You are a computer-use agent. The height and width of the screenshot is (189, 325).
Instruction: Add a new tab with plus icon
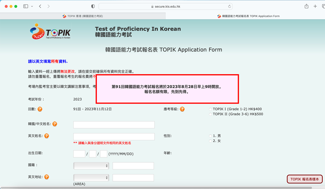pyautogui.click(x=315, y=6)
